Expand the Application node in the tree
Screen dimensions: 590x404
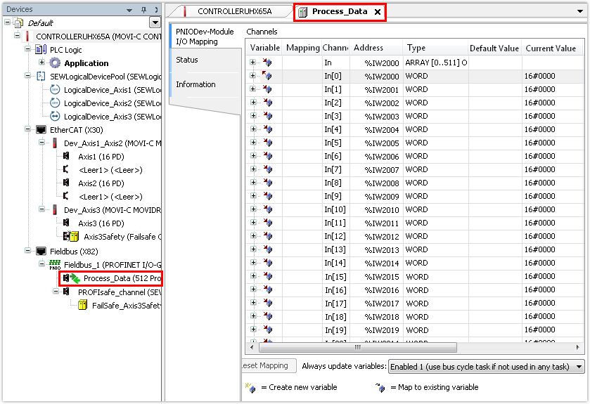[x=42, y=63]
